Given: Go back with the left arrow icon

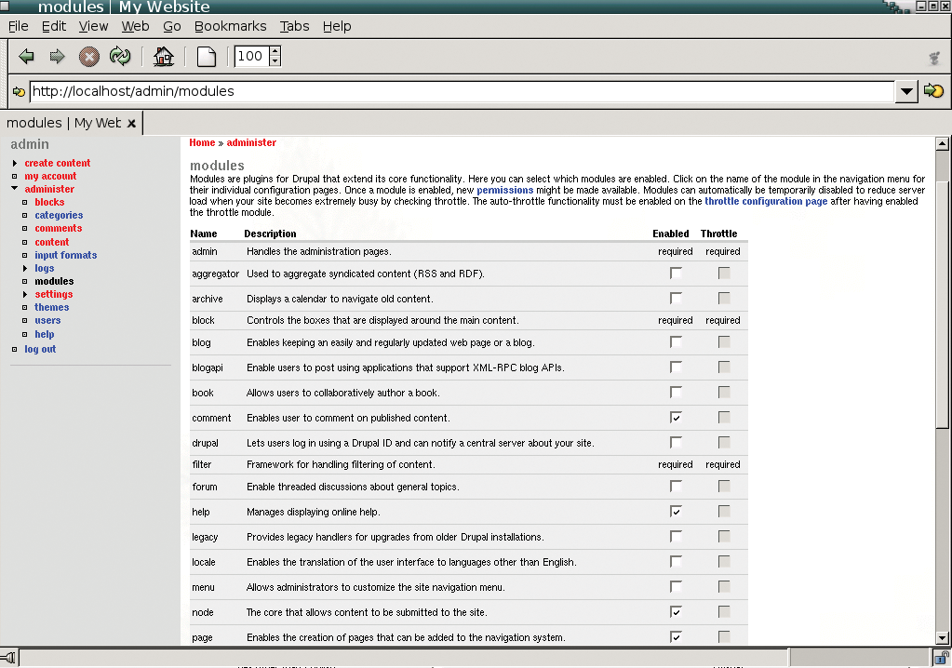Looking at the screenshot, I should point(27,57).
